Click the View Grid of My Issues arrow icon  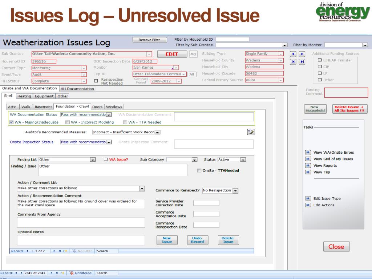pyautogui.click(x=307, y=159)
